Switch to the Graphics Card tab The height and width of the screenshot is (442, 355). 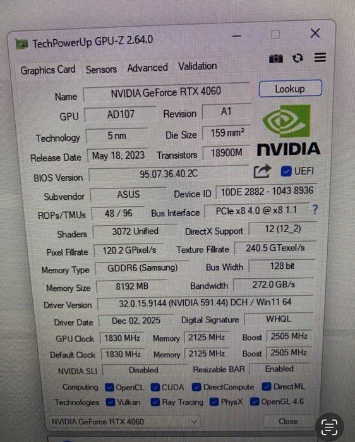pyautogui.click(x=48, y=70)
